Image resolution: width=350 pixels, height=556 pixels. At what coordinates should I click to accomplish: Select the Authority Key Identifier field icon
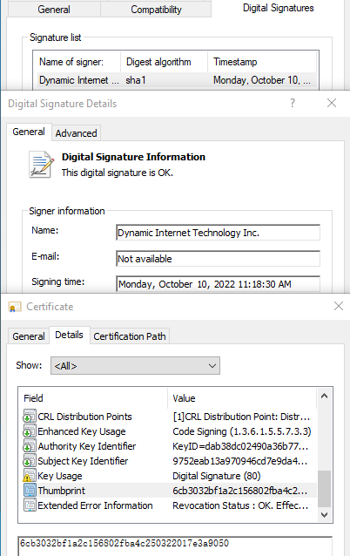coord(30,446)
